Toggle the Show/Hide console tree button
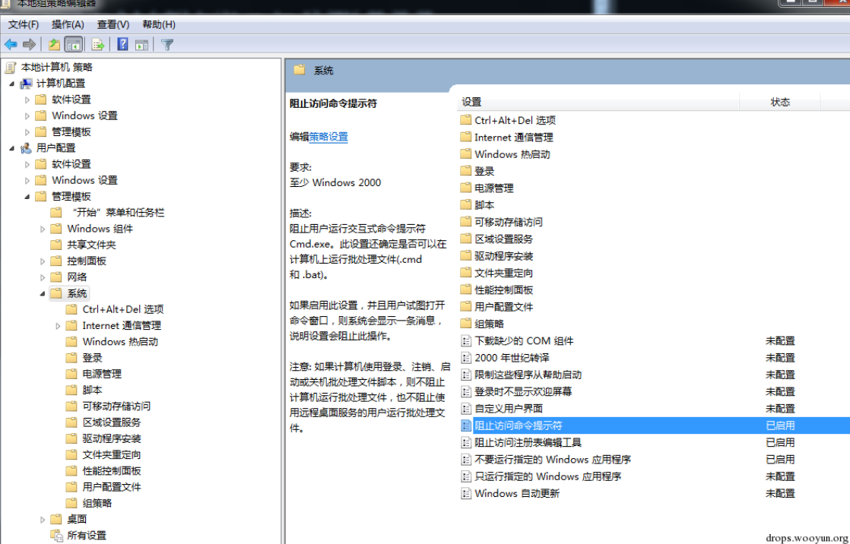 [74, 45]
